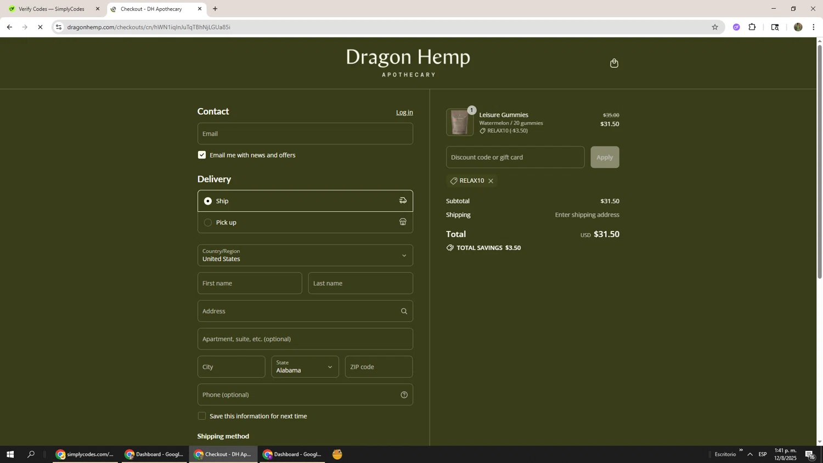Screen dimensions: 823x463
Task: Click the First name field
Action: 250,283
